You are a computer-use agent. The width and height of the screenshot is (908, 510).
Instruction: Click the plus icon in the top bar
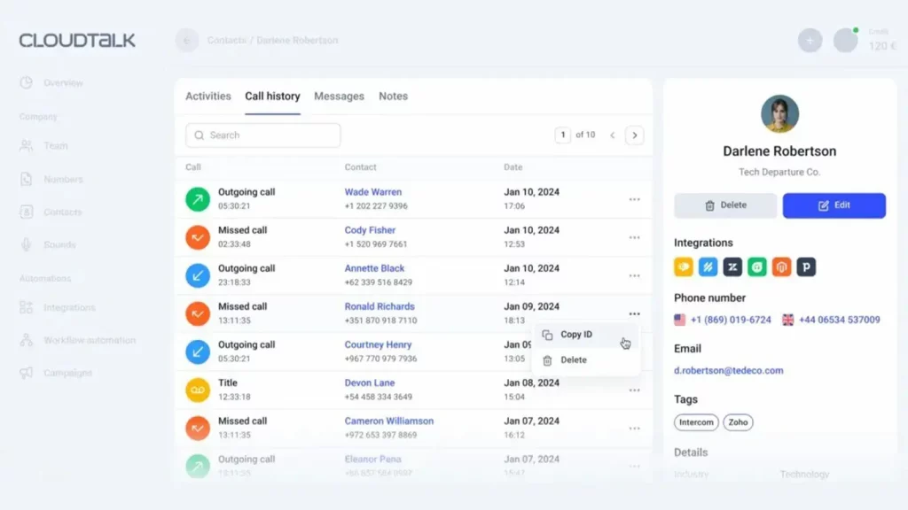click(810, 40)
